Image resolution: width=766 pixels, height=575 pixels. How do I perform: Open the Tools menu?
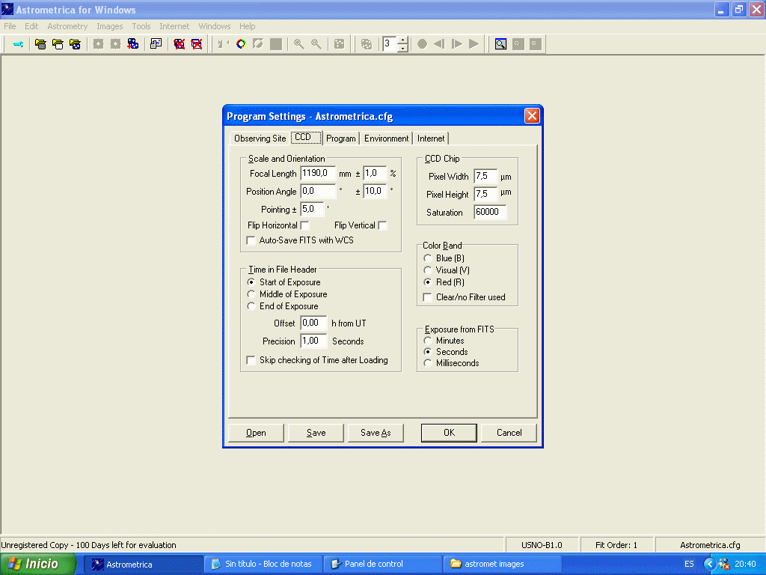pyautogui.click(x=141, y=26)
